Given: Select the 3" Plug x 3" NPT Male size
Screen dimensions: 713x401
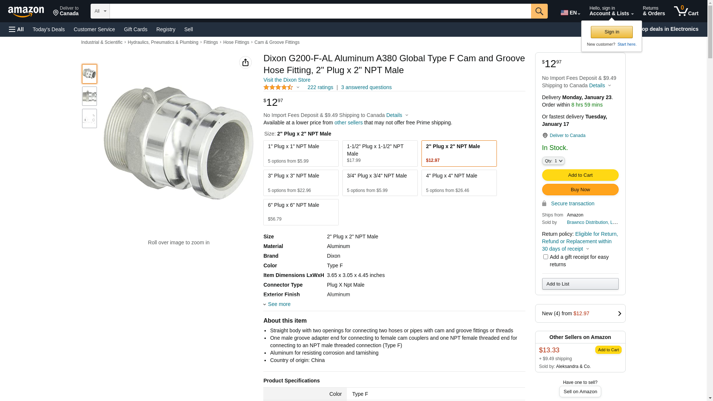Looking at the screenshot, I should click(301, 183).
